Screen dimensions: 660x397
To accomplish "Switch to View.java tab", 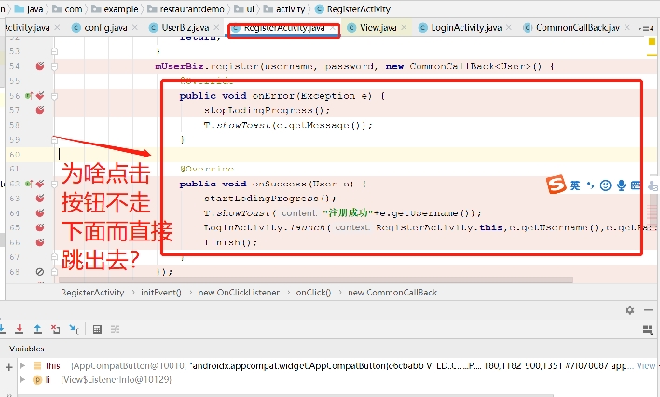I will point(378,28).
